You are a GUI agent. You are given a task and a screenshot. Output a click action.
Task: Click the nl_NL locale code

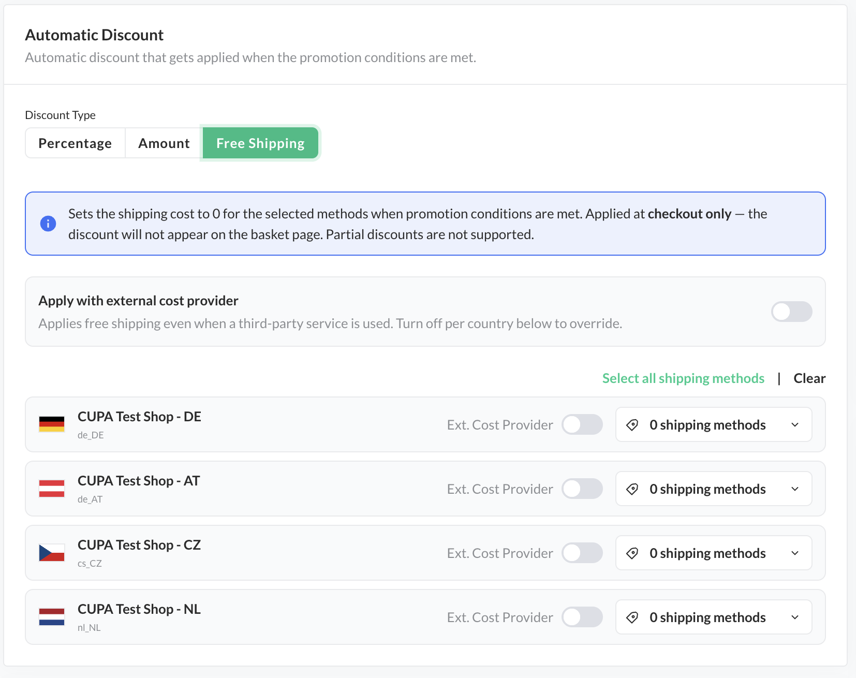[x=89, y=628]
